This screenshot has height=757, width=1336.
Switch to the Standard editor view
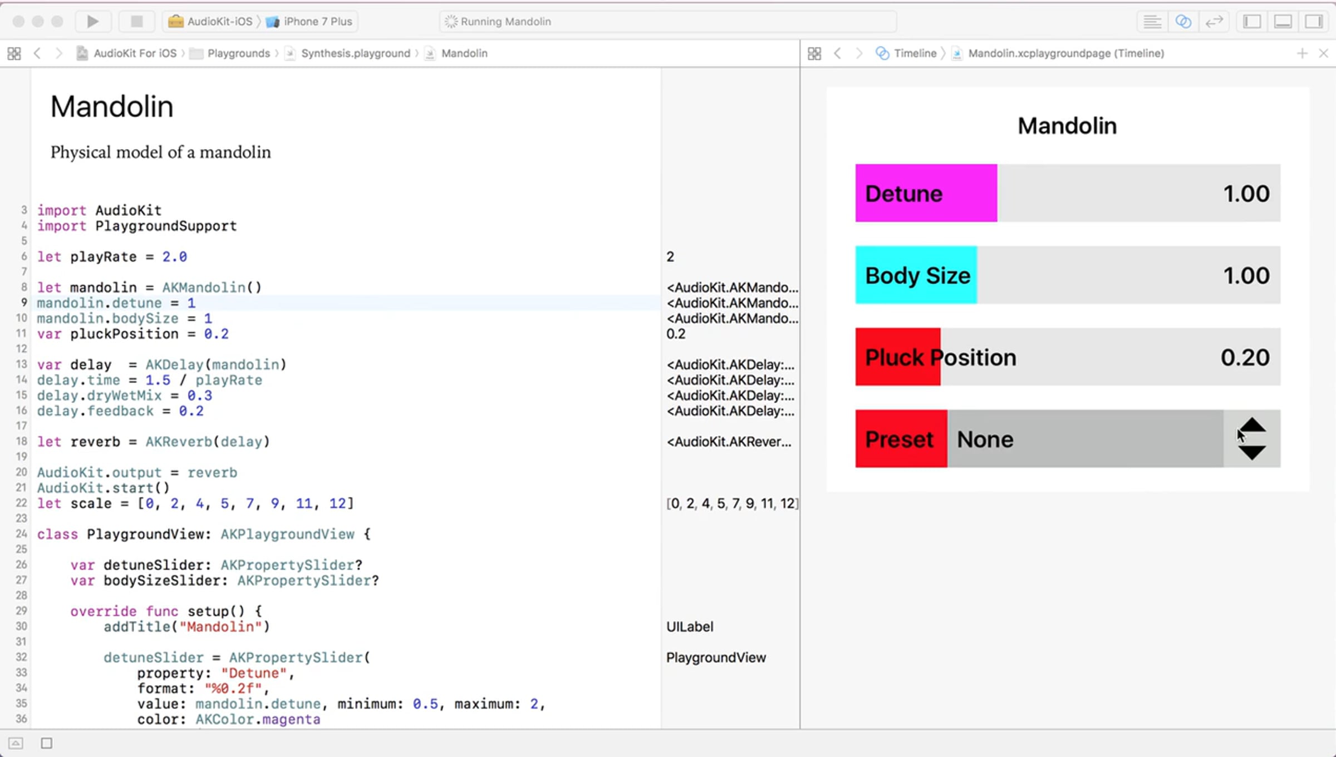point(1152,22)
